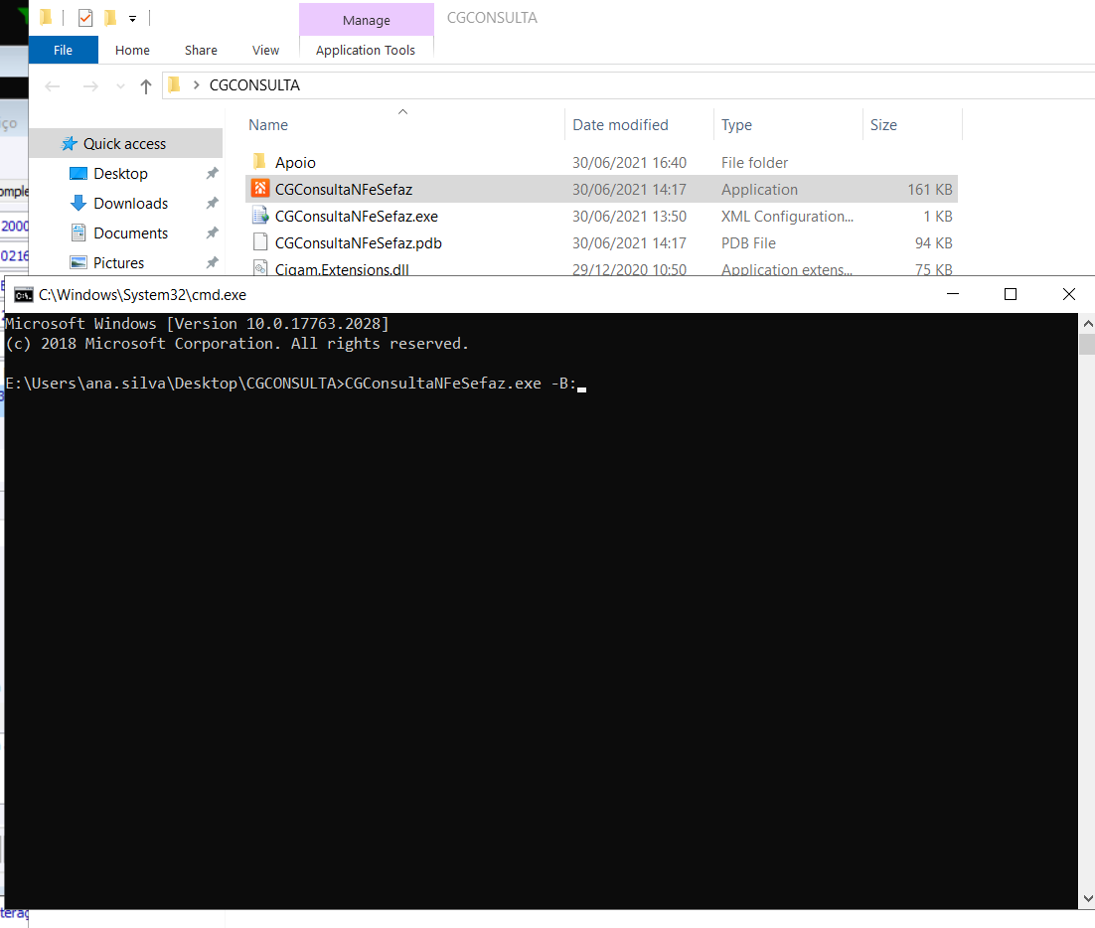Click the pin icon next to Documents
The image size is (1095, 928).
[x=213, y=232]
